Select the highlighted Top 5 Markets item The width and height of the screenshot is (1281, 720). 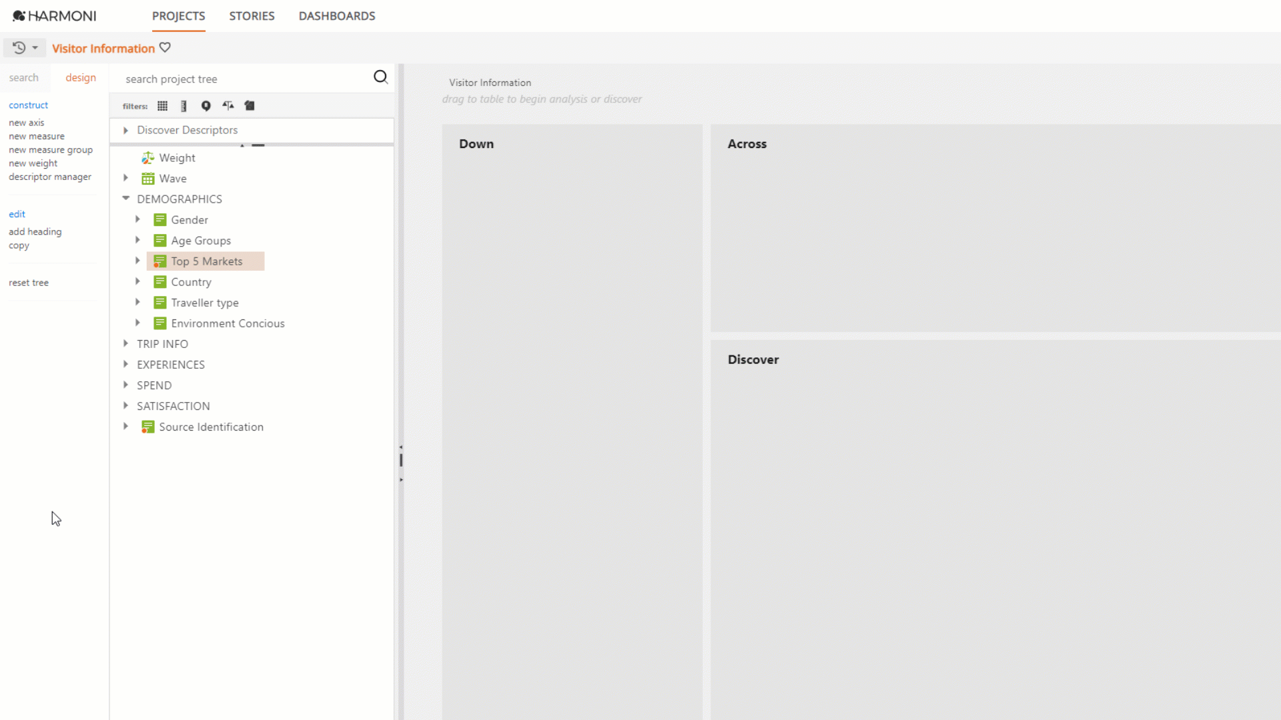click(x=207, y=261)
